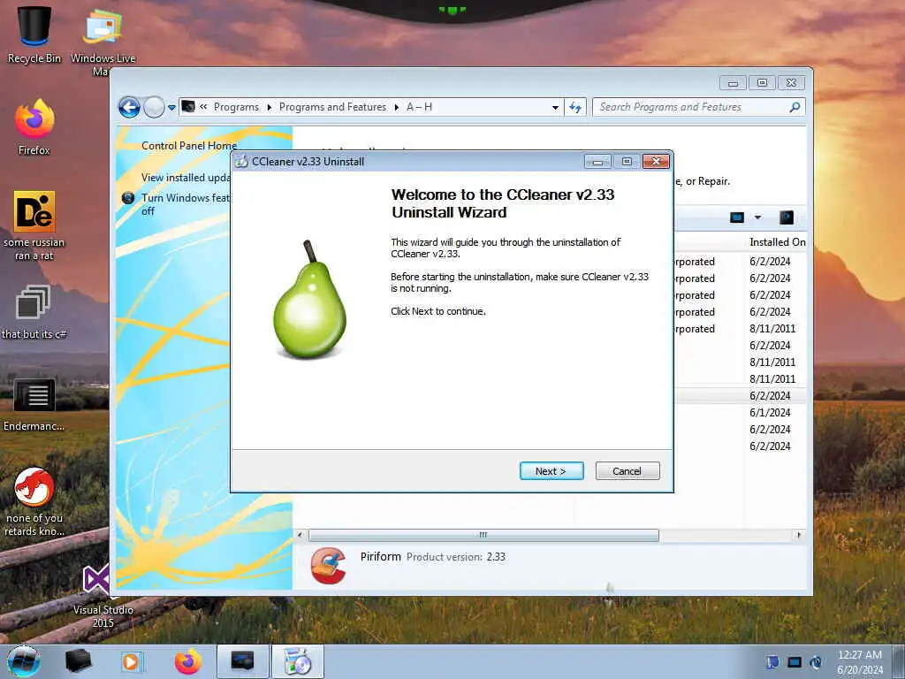Go back in the Control Panel window
The width and height of the screenshot is (905, 679).
(x=129, y=107)
